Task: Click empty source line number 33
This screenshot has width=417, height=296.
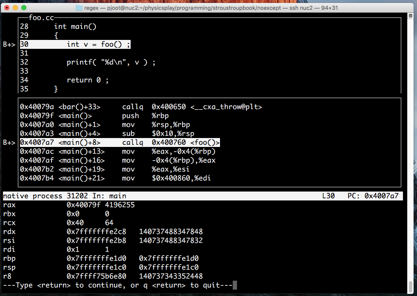Action: [24, 71]
